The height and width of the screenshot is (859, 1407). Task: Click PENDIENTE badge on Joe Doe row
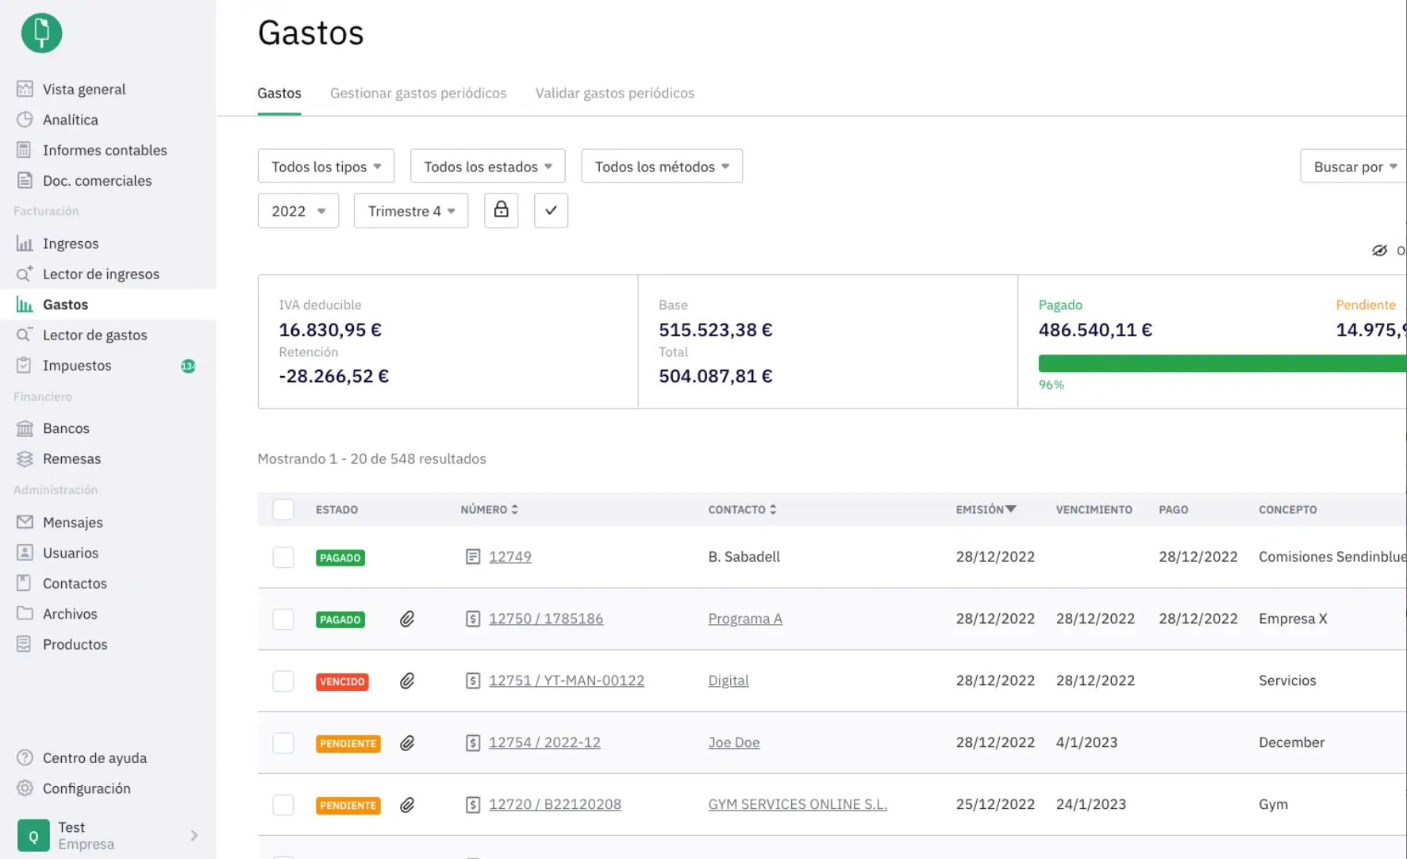coord(348,743)
